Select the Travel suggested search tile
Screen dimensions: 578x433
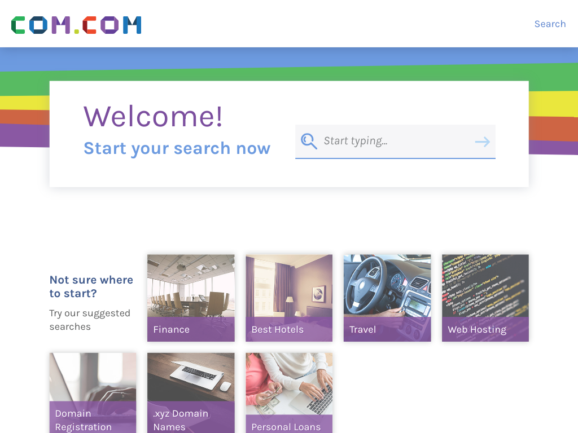387,298
